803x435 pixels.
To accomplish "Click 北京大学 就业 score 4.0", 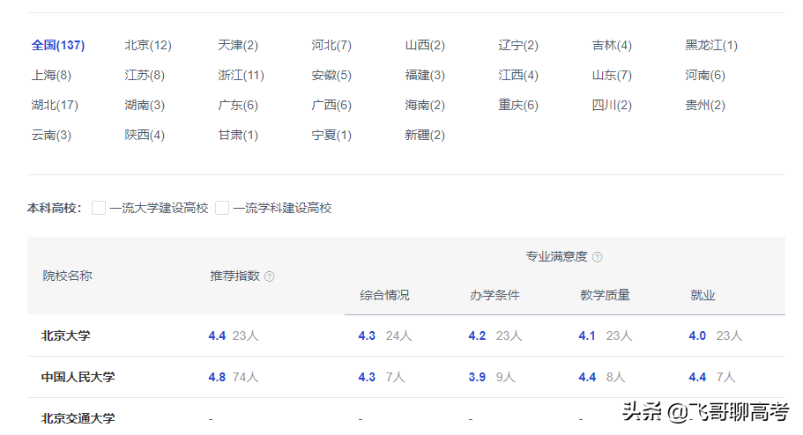I will point(697,335).
